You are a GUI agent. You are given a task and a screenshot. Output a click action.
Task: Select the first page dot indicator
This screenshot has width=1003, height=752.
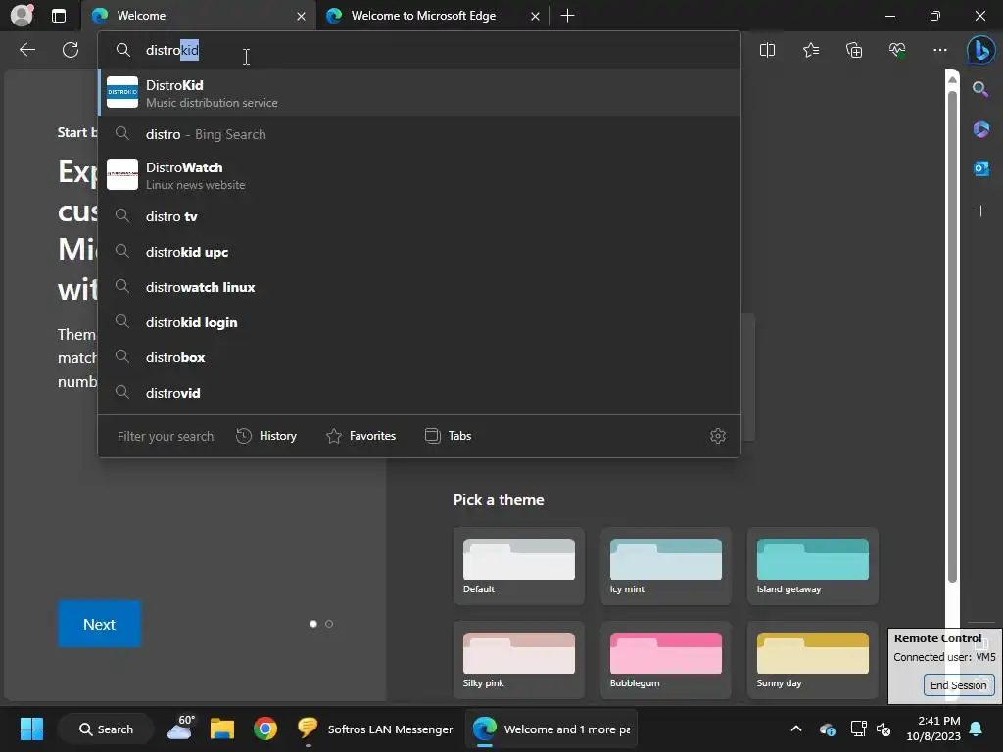[x=313, y=624]
